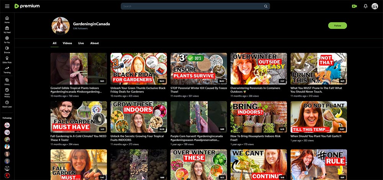Click the GardeninginCanada channel avatar

coord(61,26)
